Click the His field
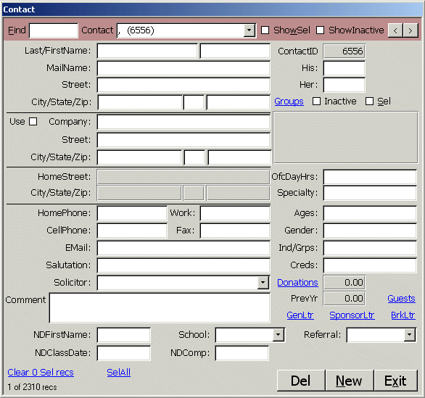 tap(344, 68)
